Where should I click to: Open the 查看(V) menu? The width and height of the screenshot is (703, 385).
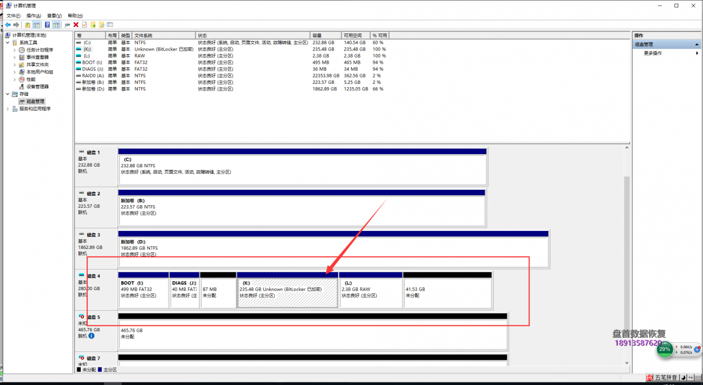coord(54,16)
